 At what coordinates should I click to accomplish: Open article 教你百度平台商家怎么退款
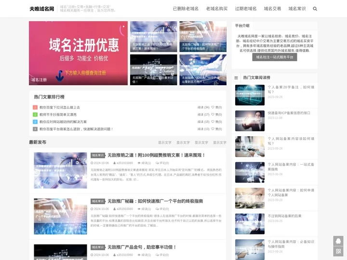click(x=76, y=129)
